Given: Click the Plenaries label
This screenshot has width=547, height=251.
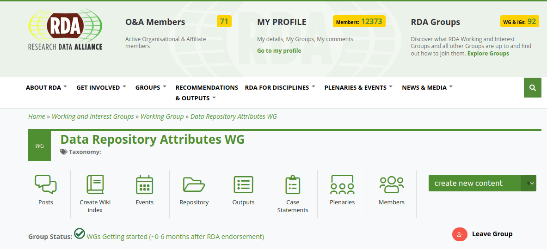Looking at the screenshot, I should point(342,202).
